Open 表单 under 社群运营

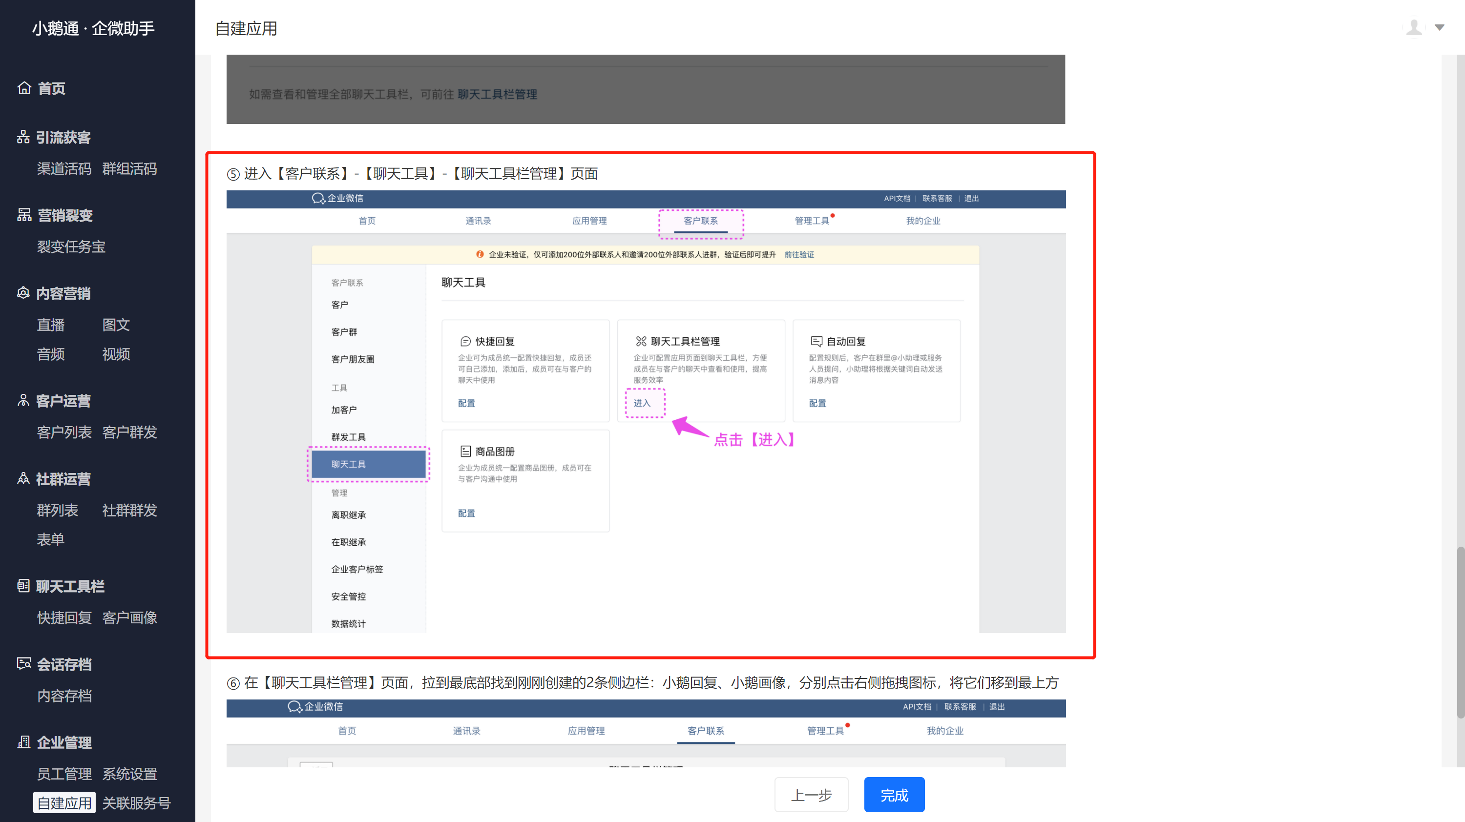[x=51, y=539]
